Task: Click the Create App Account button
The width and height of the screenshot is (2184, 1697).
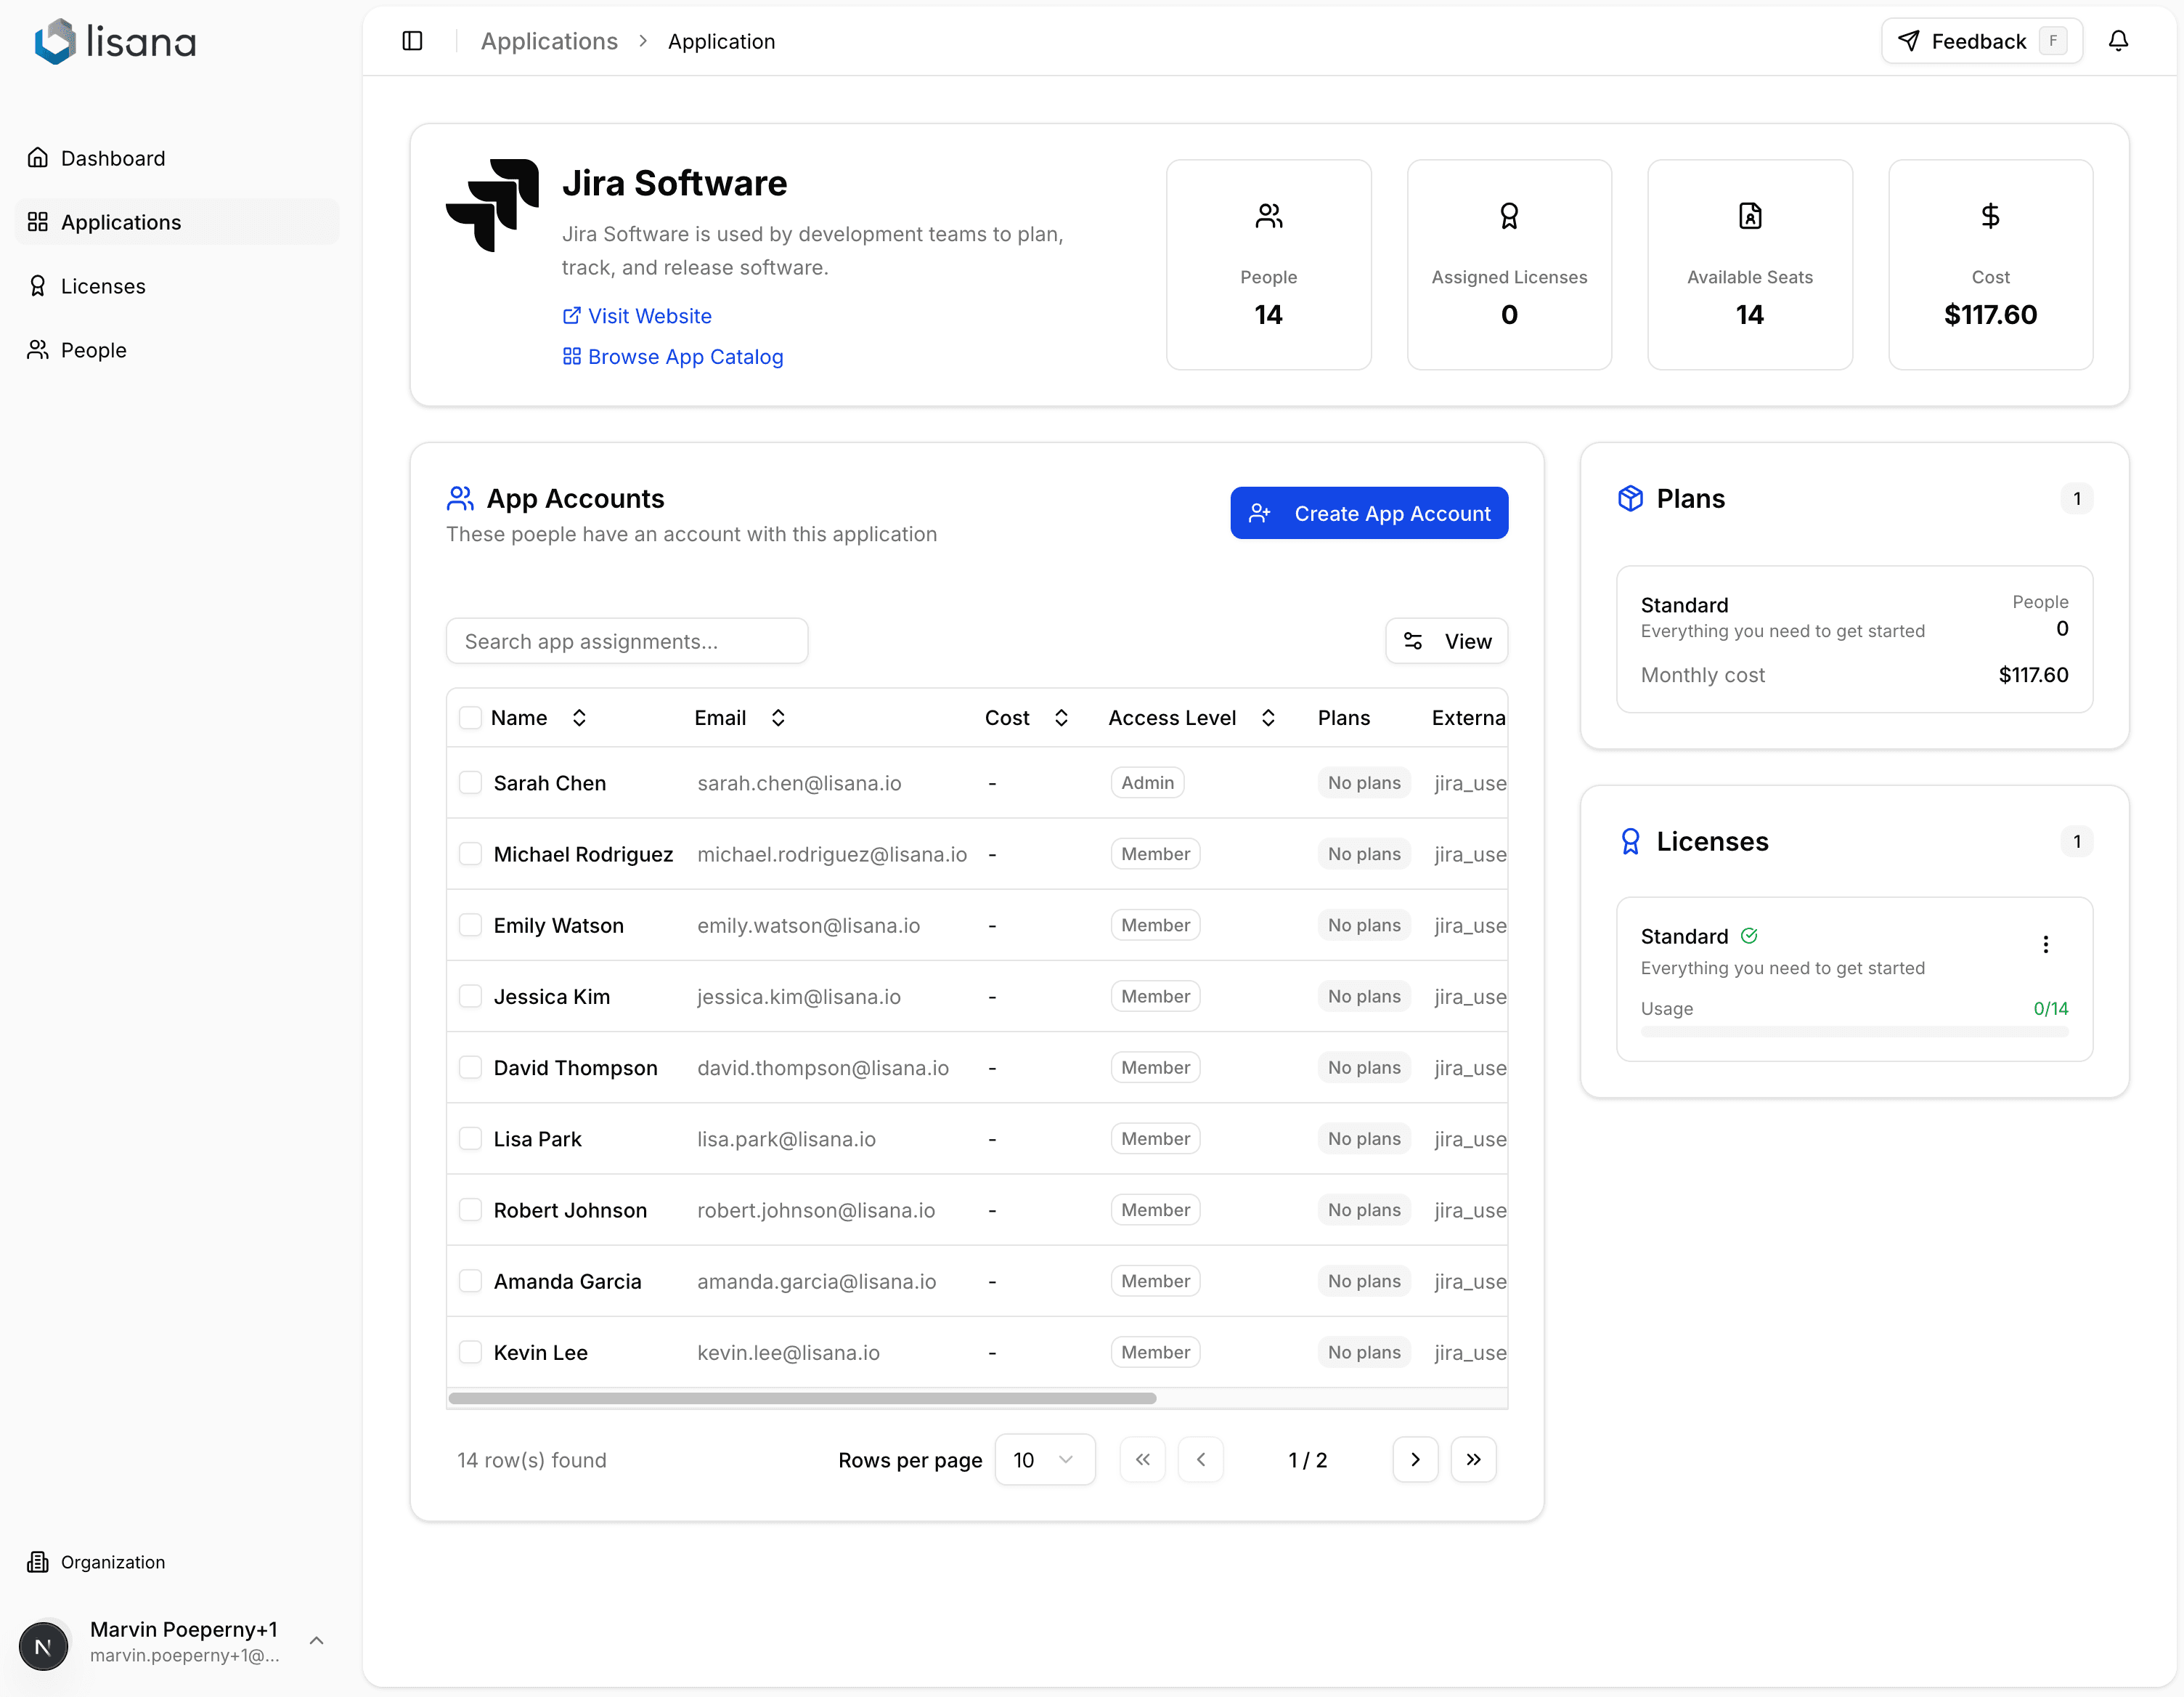Action: pyautogui.click(x=1369, y=512)
